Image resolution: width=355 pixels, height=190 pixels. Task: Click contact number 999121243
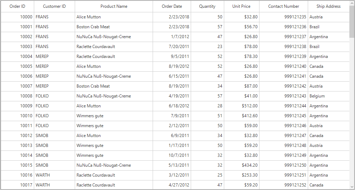284,96
